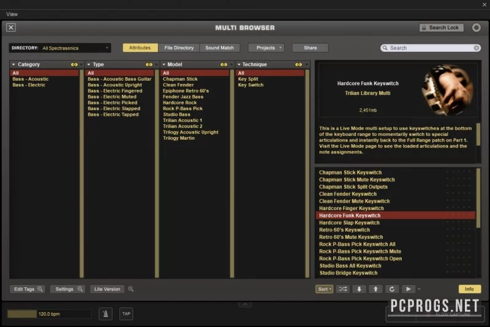The height and width of the screenshot is (327, 490).
Task: Click the TAP tempo button
Action: pos(126,314)
